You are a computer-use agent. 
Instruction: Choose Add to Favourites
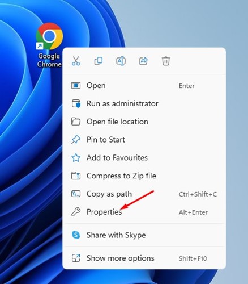coord(144,158)
